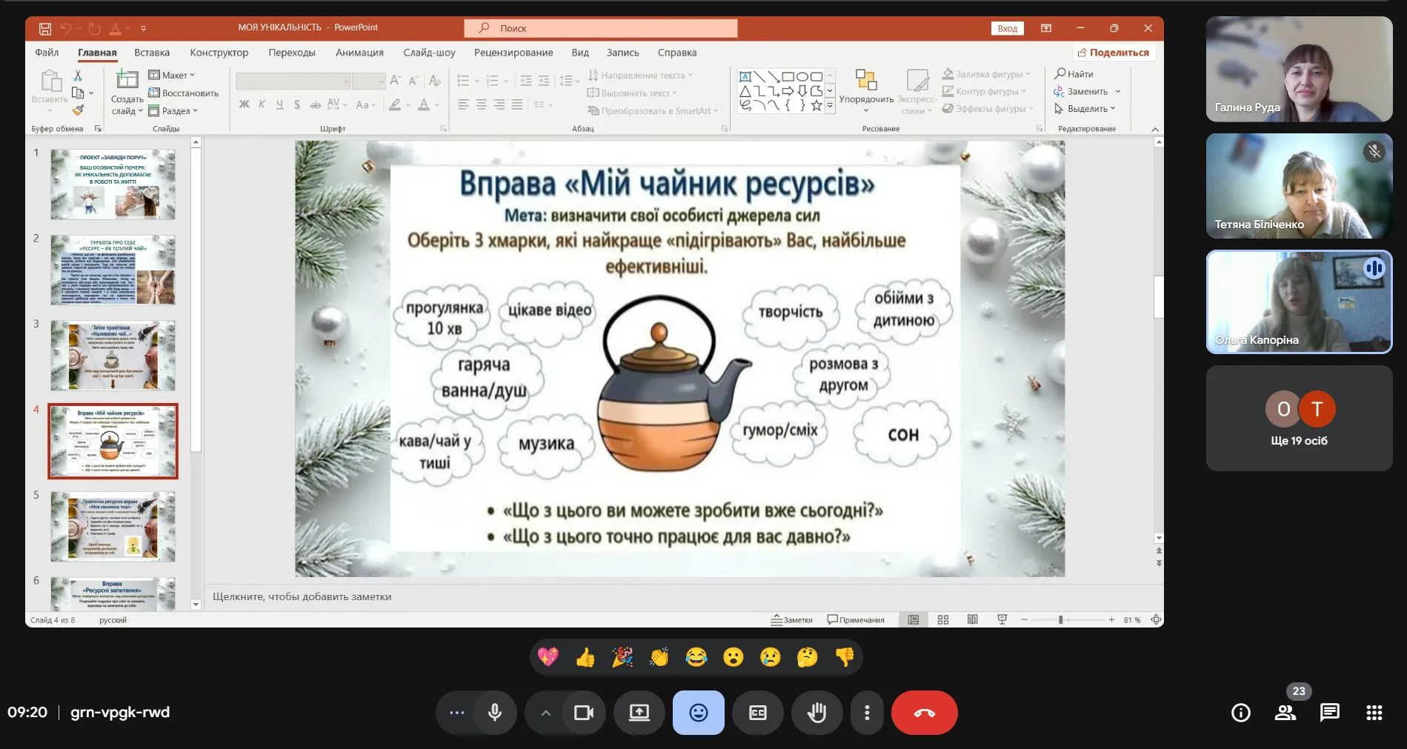Click the thumbs up reaction emoji
Viewport: 1407px width, 749px height.
click(585, 657)
